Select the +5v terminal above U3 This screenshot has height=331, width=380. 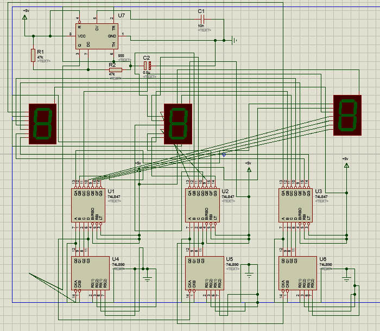345,165
